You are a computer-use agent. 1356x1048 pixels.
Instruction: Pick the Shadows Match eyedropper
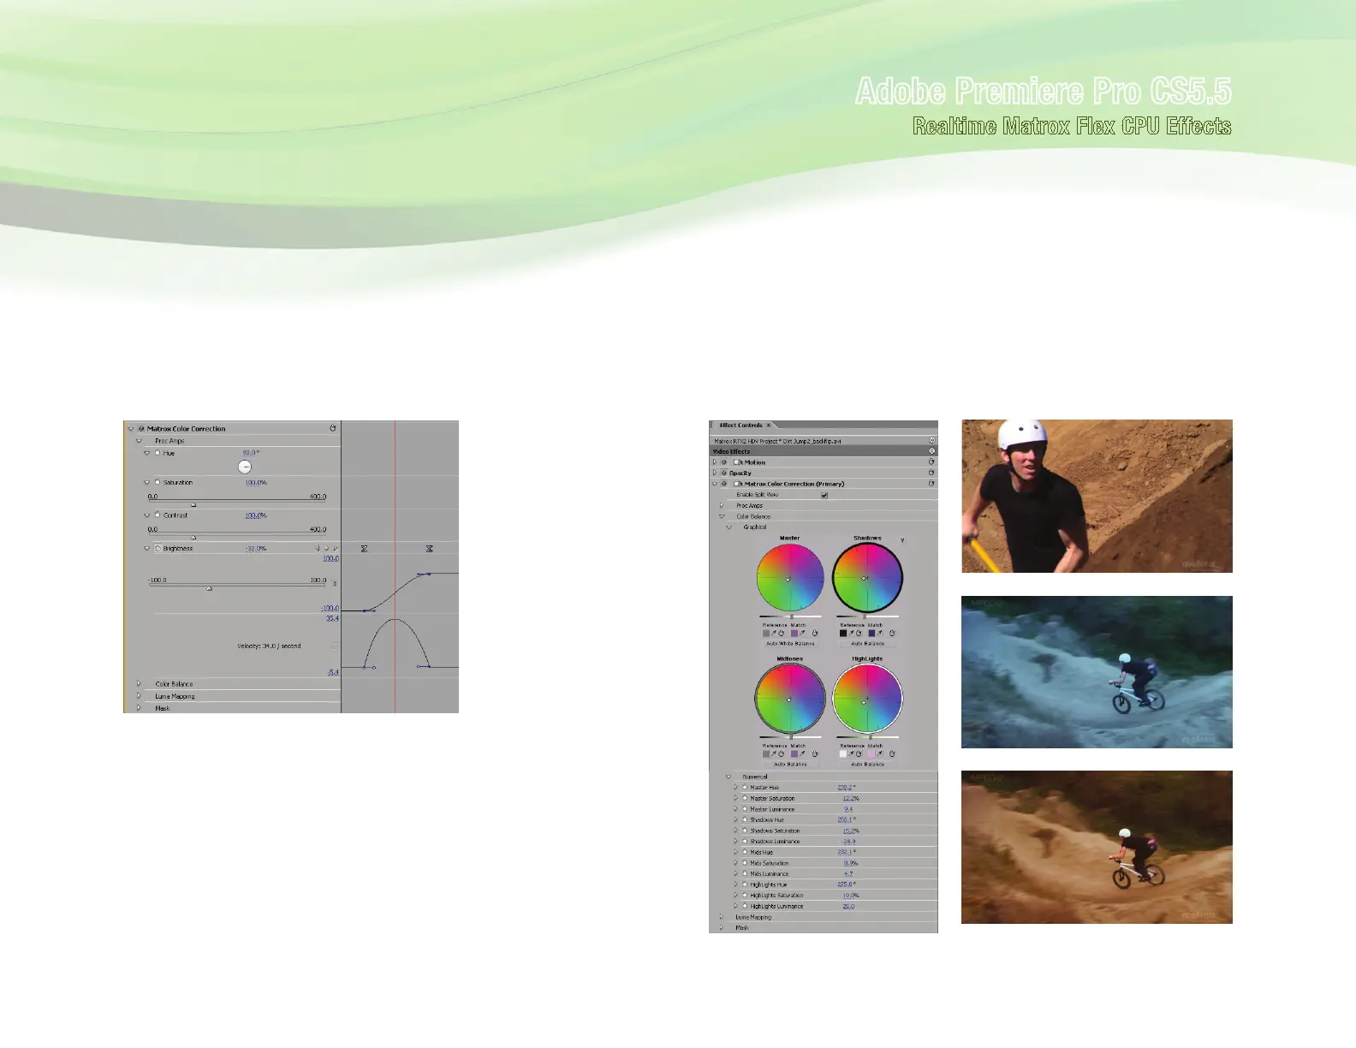click(879, 634)
